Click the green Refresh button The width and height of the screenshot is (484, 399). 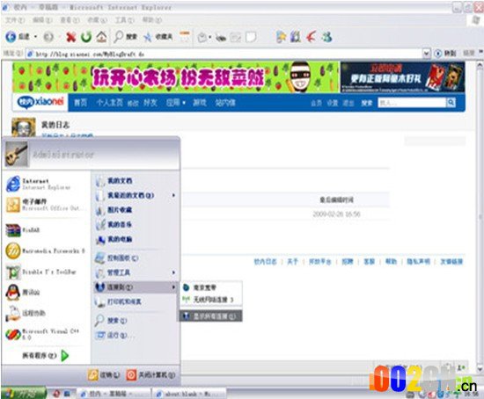[x=86, y=37]
